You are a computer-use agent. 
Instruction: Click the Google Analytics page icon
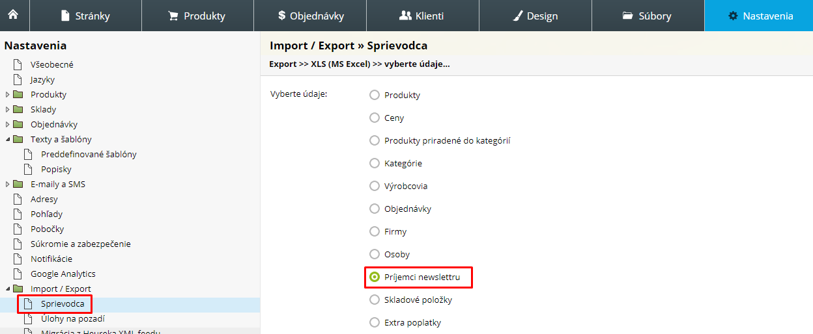(18, 274)
